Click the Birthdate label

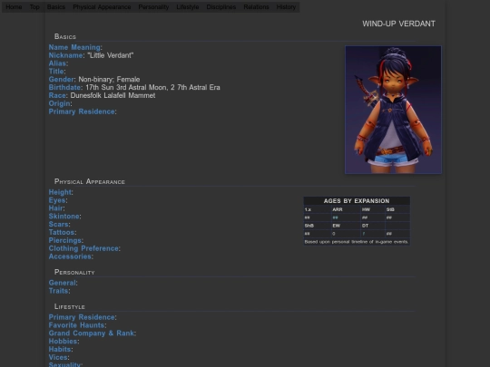click(64, 87)
